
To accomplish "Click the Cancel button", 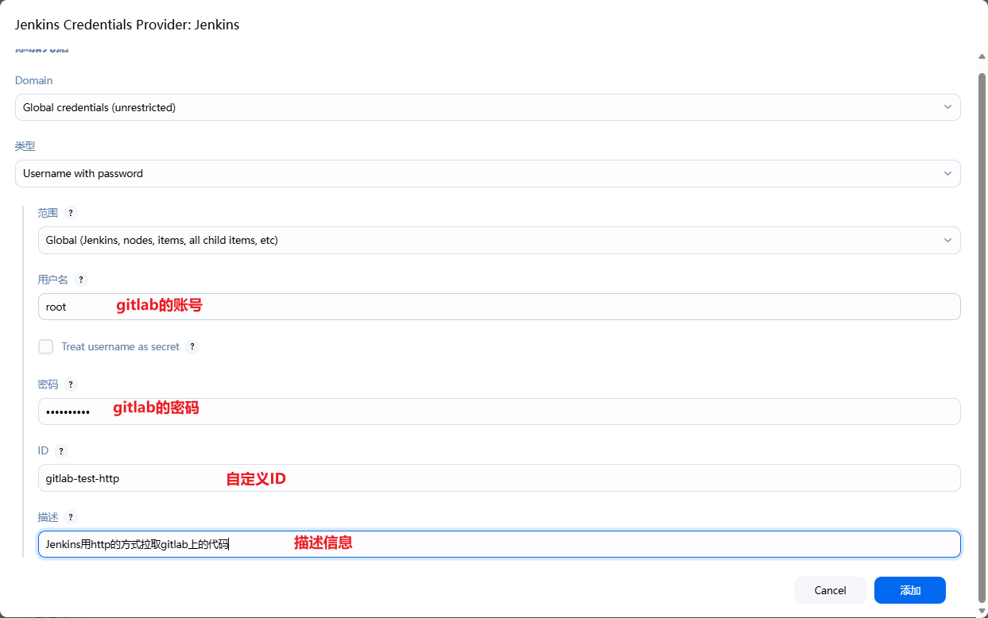I will click(x=831, y=590).
